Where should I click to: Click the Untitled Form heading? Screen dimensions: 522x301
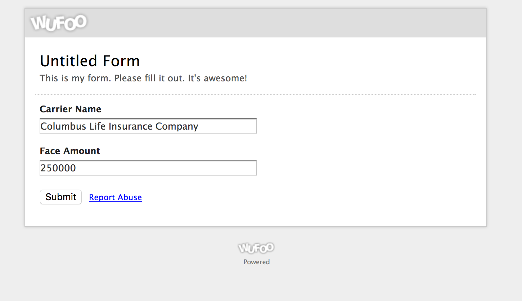[90, 61]
